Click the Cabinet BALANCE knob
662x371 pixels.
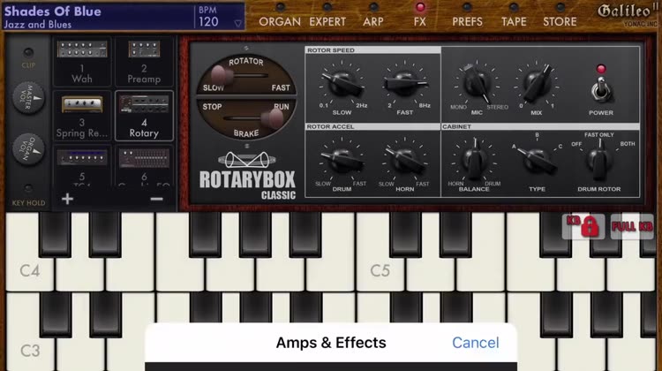[x=474, y=160]
